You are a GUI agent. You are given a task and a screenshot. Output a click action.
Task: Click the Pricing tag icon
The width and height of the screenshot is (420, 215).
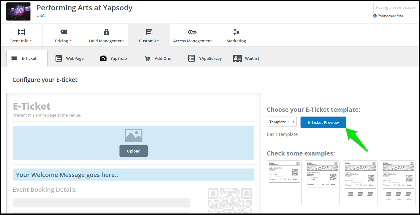pos(64,32)
